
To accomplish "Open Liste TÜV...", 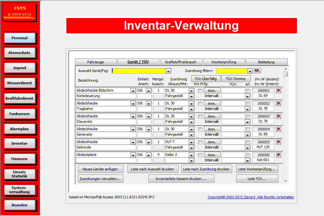I will coord(257,179).
